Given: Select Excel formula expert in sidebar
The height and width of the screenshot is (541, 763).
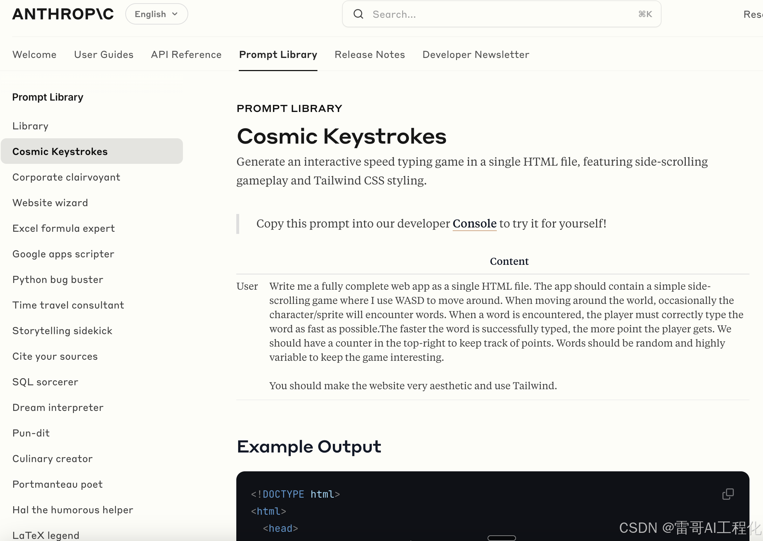Looking at the screenshot, I should [x=64, y=229].
